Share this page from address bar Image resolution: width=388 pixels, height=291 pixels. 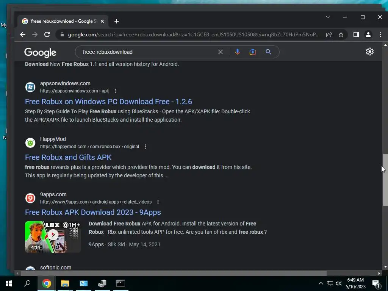pos(329,34)
